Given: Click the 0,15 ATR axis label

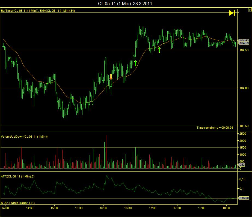Looking at the screenshot, I should pos(242,179).
